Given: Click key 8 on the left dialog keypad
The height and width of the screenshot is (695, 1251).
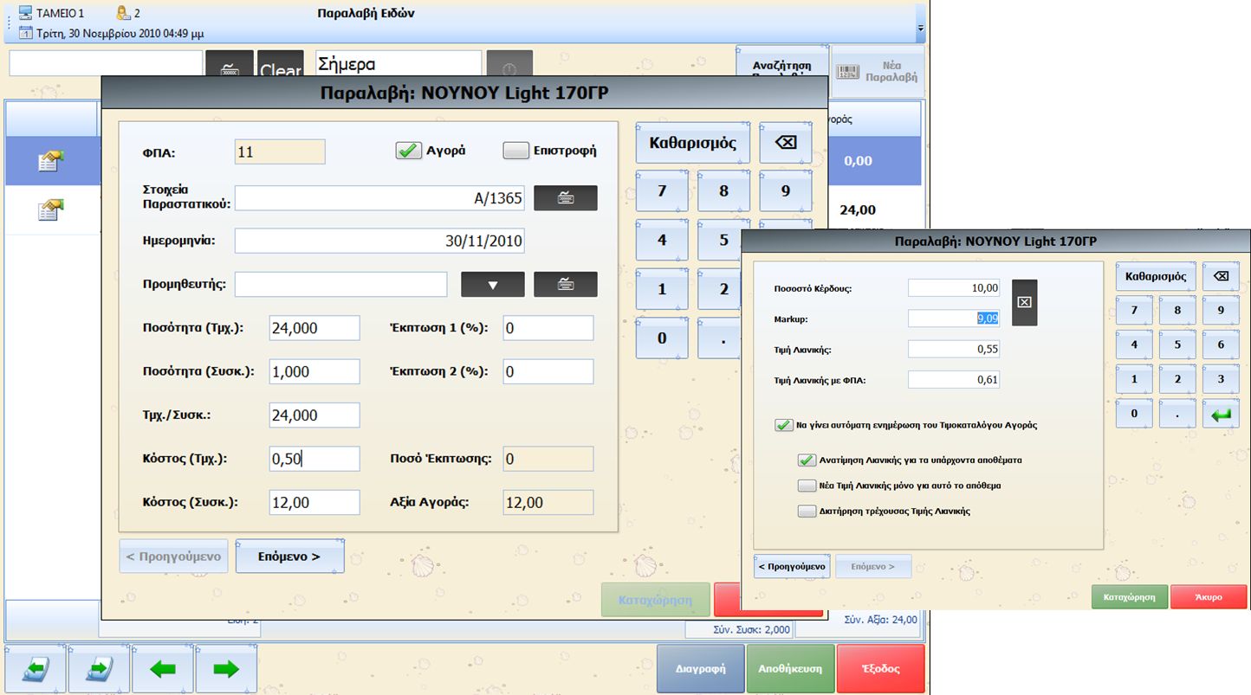Looking at the screenshot, I should 723,191.
